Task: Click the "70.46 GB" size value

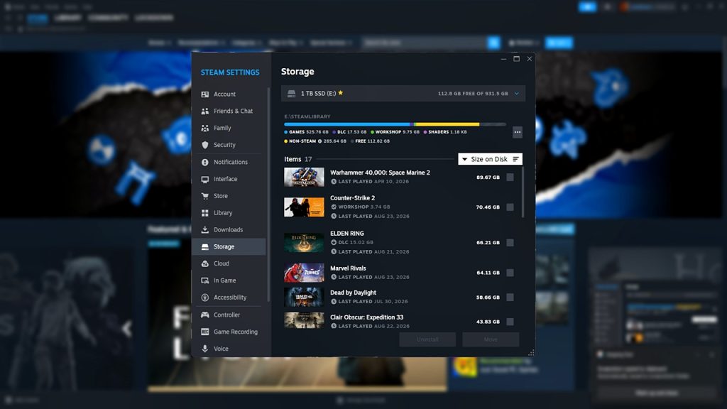Action: (x=488, y=207)
